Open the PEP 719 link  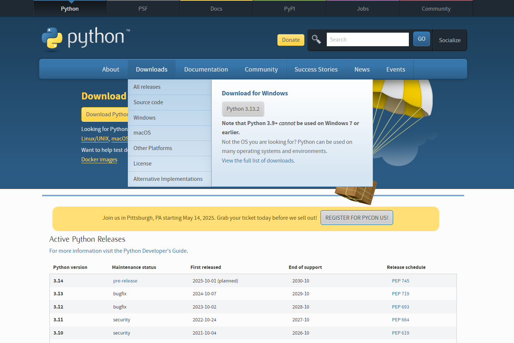click(400, 294)
